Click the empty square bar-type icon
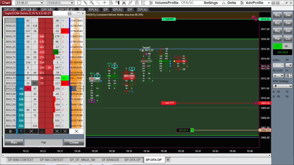Image resolution: width=294 pixels, height=165 pixels. (x=79, y=3)
